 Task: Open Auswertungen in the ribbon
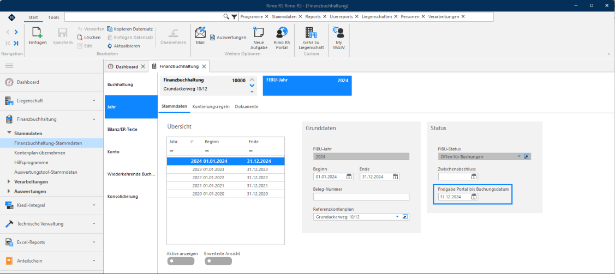point(228,38)
